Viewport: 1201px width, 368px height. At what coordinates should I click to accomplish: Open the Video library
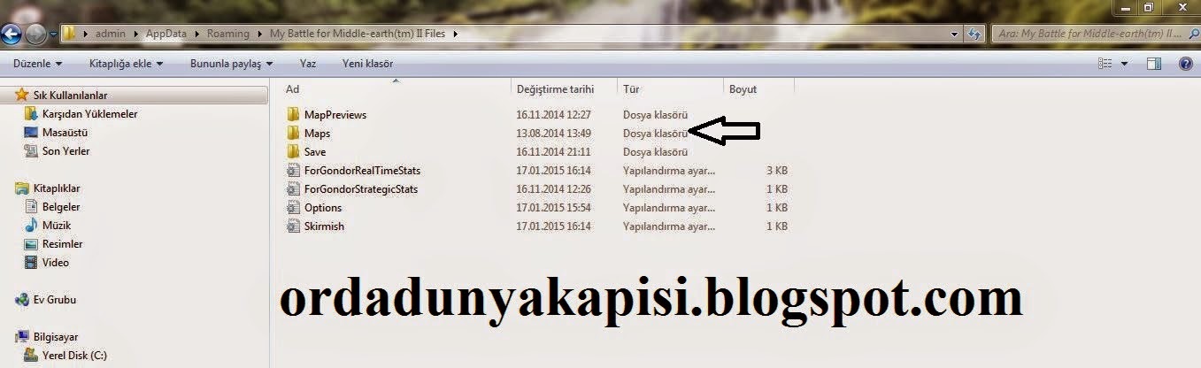[x=55, y=263]
